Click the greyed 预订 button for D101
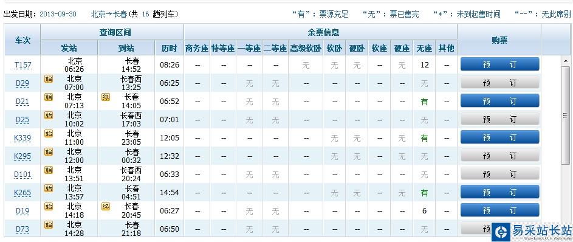Viewport: 573px width, 242px height. [x=500, y=174]
